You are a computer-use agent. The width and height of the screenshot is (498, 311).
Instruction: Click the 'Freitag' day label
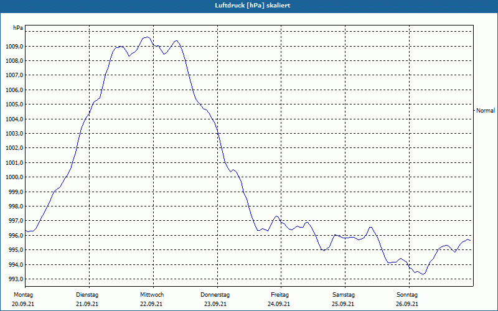pos(280,295)
